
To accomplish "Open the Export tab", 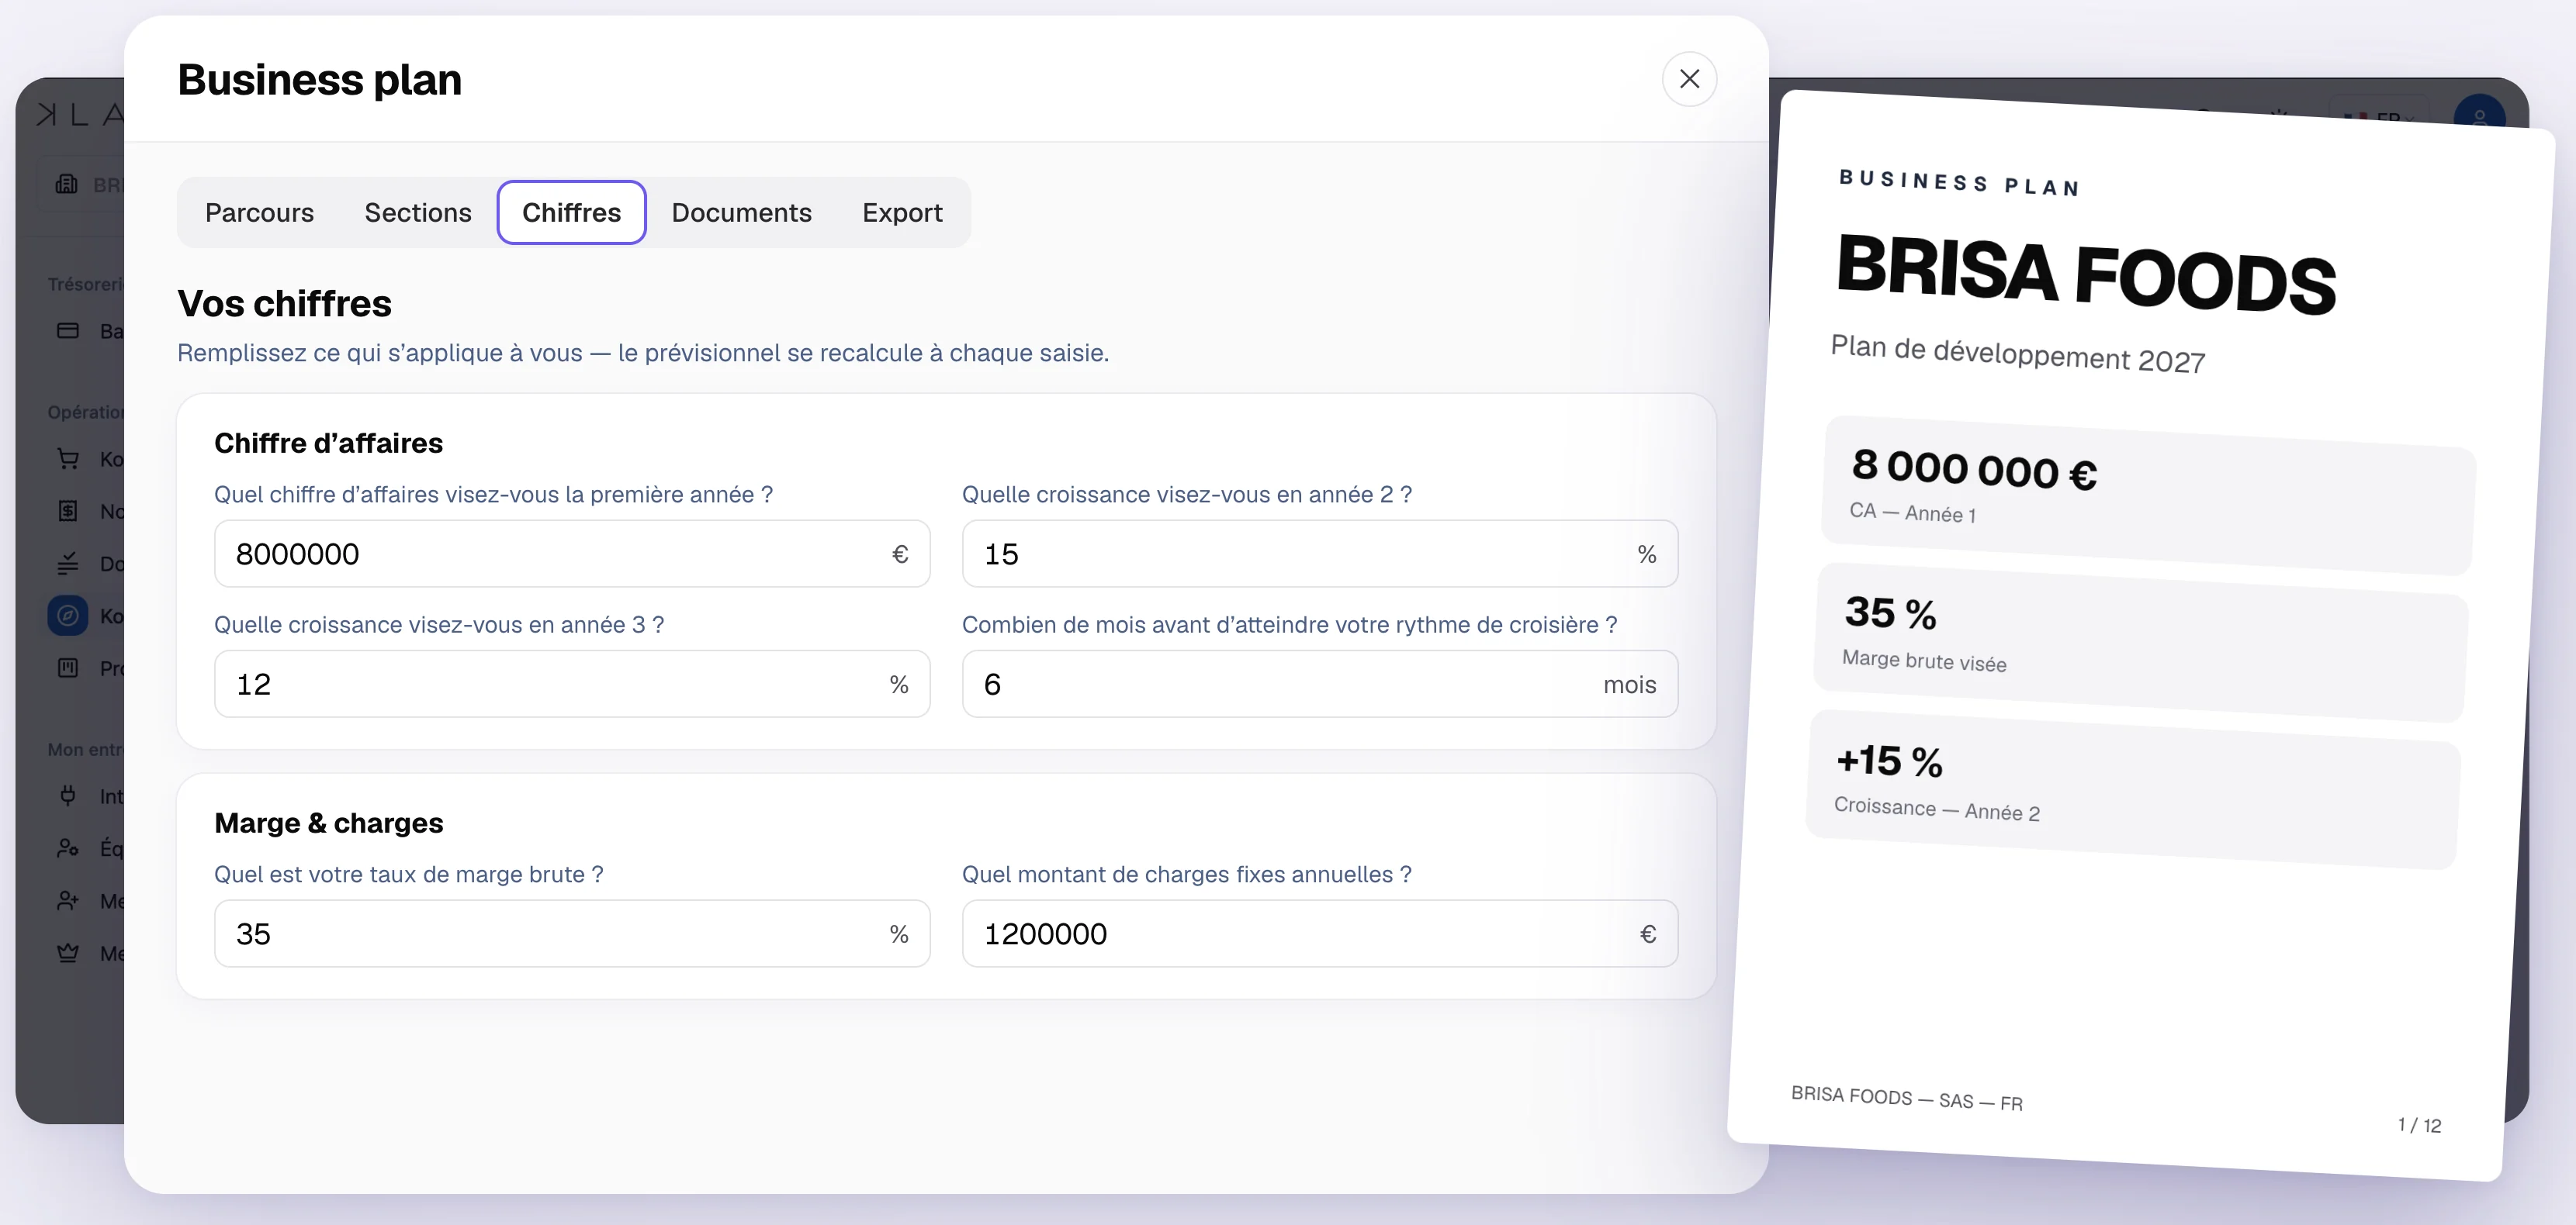I will 902,212.
